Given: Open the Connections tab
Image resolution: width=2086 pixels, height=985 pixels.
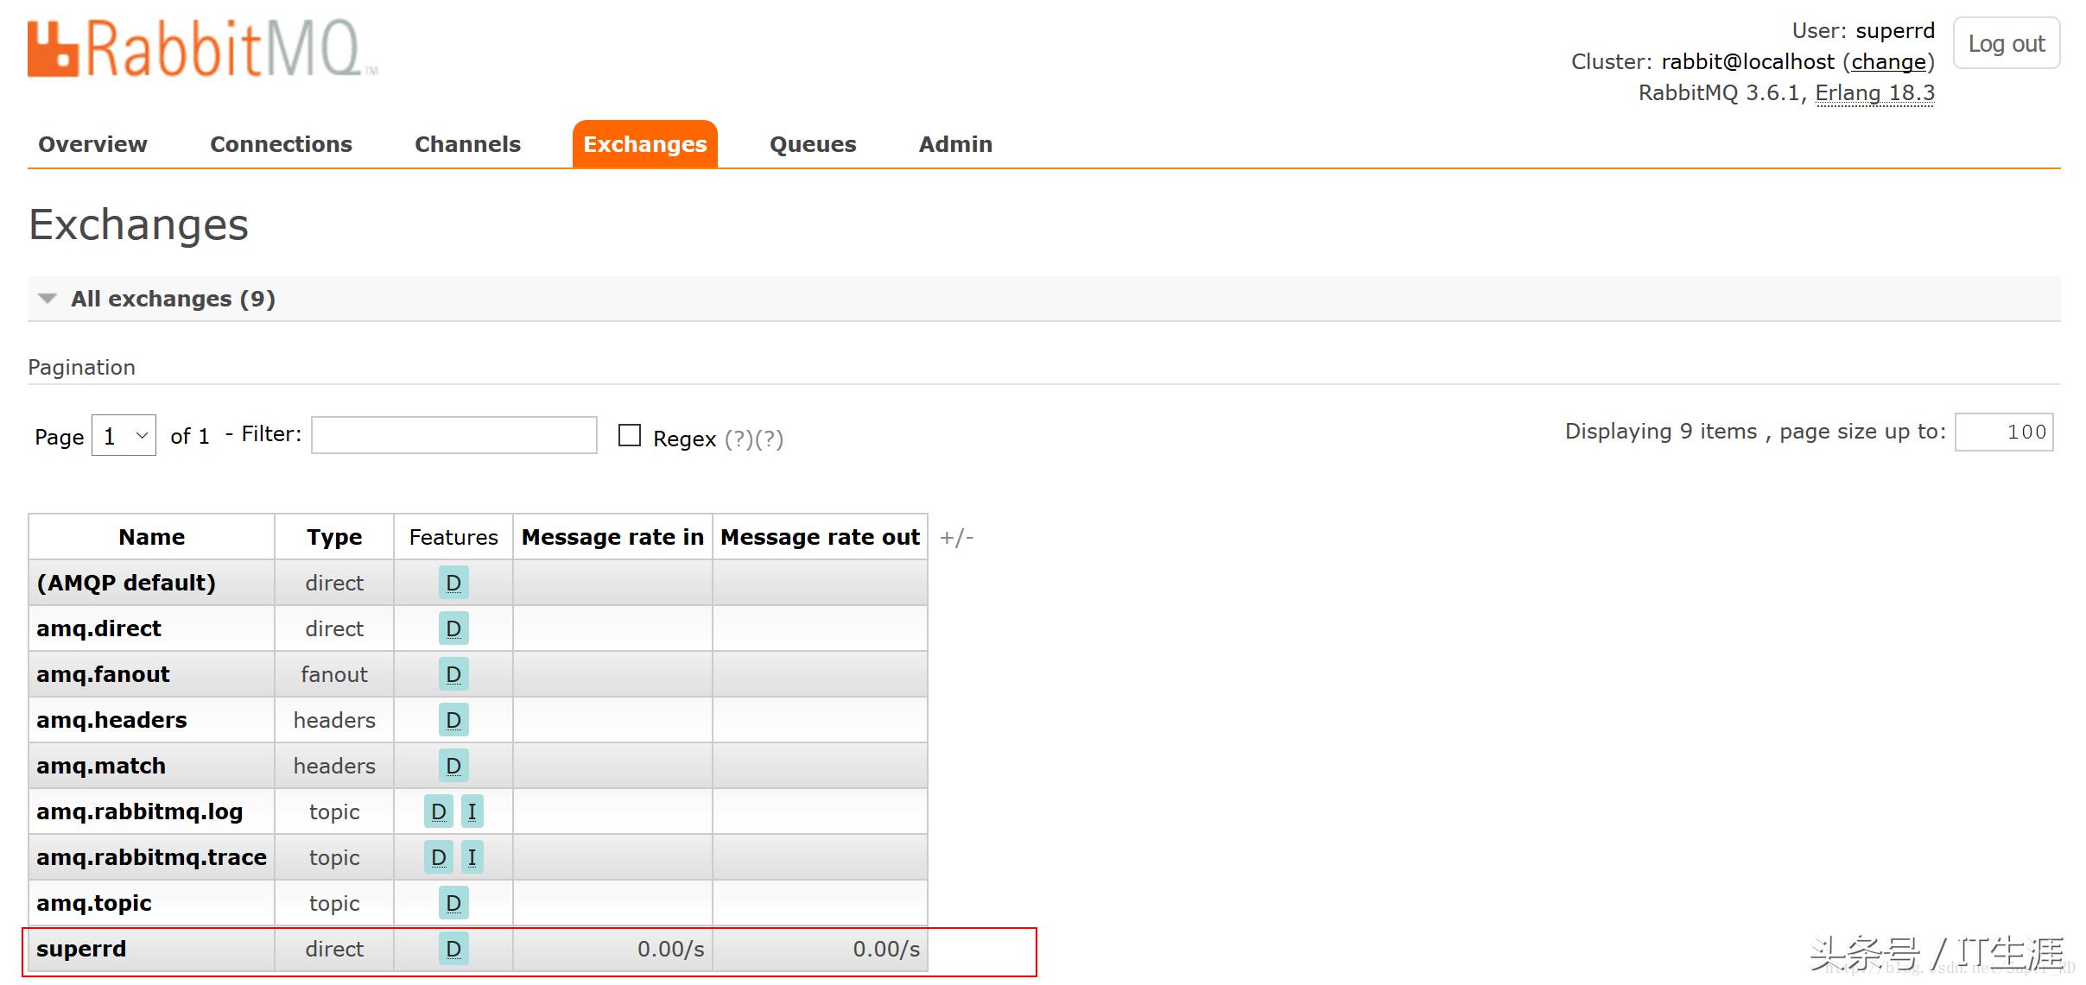Looking at the screenshot, I should [x=281, y=144].
